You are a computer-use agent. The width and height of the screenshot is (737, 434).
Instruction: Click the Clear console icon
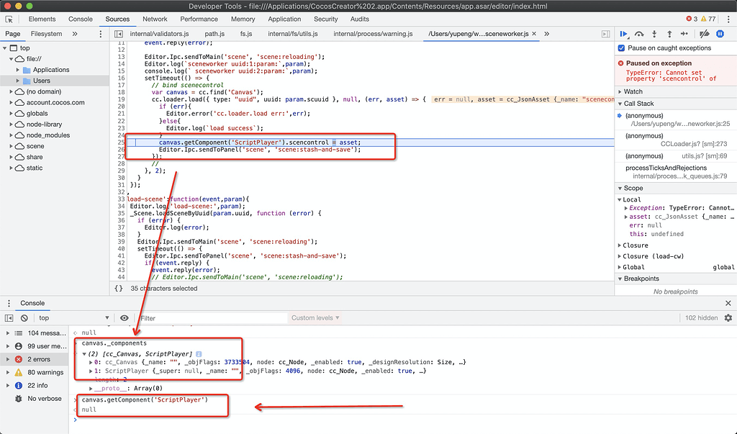24,317
